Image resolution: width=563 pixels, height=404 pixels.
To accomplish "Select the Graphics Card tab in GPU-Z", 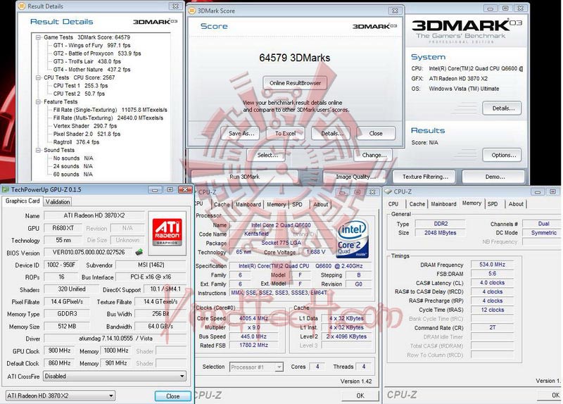I will pos(23,201).
